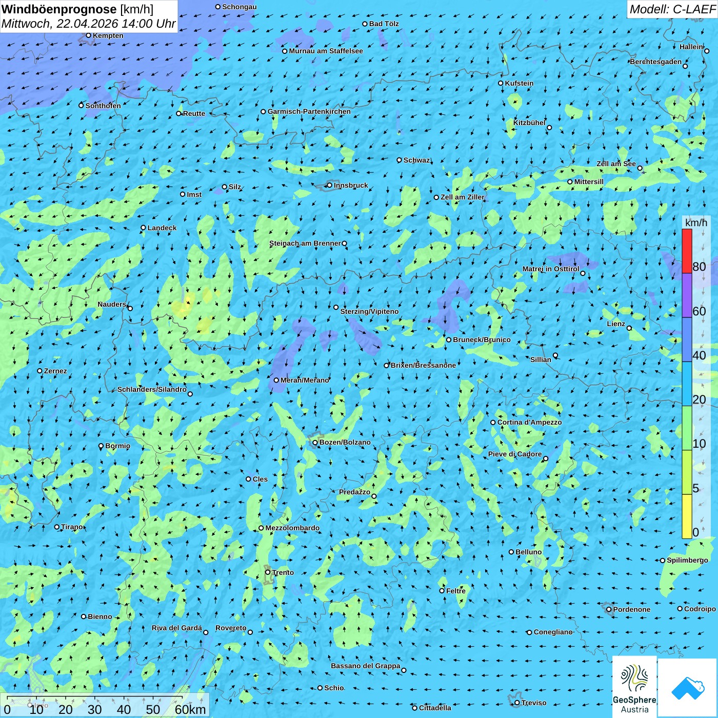Screen dimensions: 718x718
Task: Select the Bozen/Bolzano label
Action: 345,442
